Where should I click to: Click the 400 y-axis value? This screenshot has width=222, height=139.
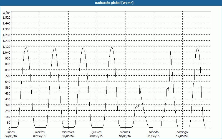(x=8, y=99)
